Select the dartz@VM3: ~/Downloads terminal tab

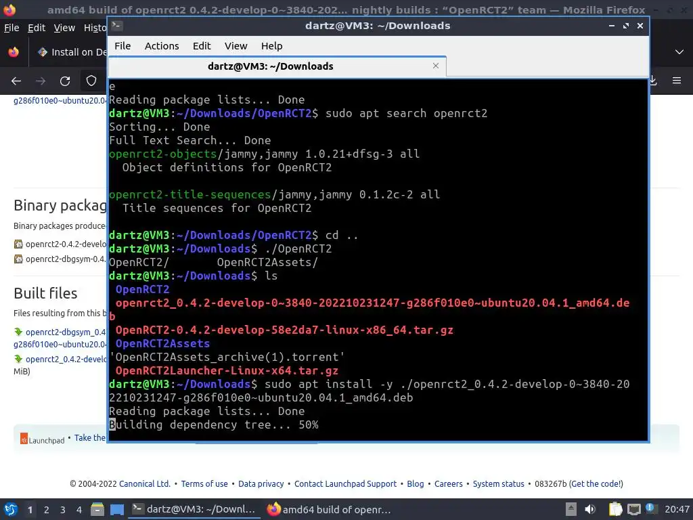pyautogui.click(x=277, y=66)
